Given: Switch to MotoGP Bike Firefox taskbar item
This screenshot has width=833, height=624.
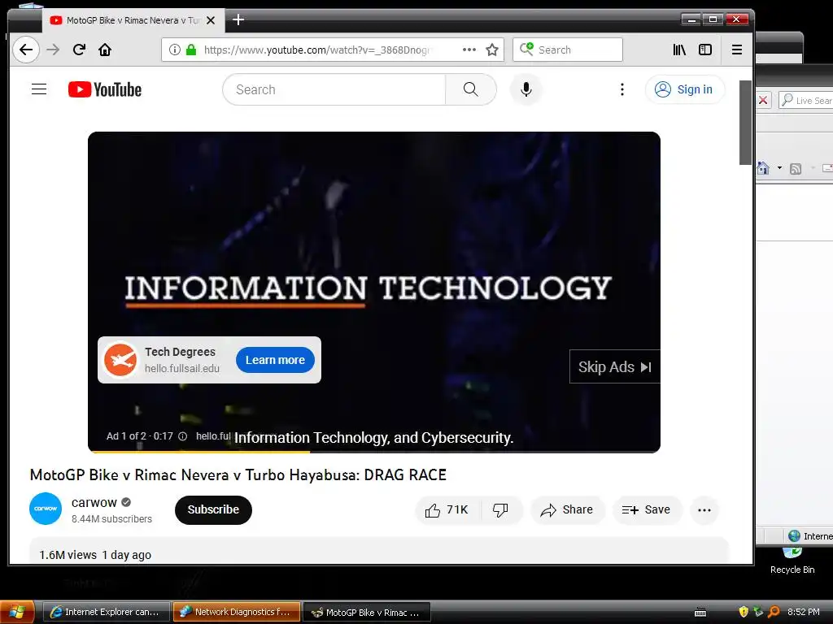Looking at the screenshot, I should (367, 613).
